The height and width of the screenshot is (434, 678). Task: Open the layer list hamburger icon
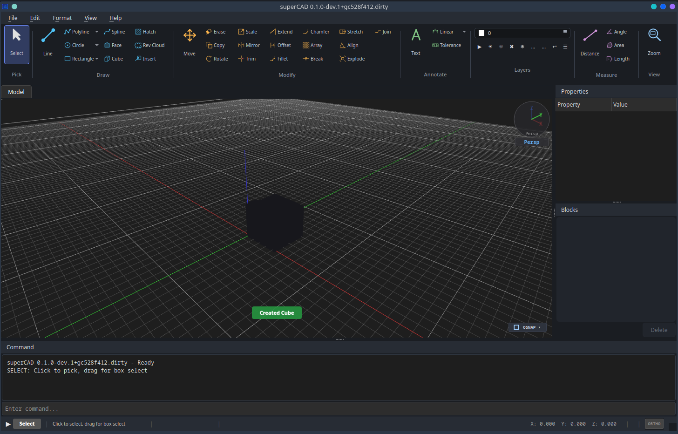[x=565, y=47]
